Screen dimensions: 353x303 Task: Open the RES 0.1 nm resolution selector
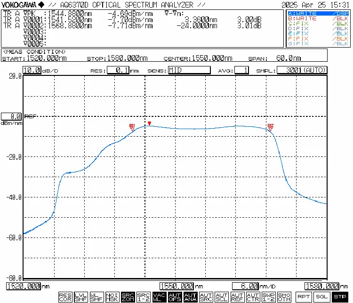coord(118,70)
